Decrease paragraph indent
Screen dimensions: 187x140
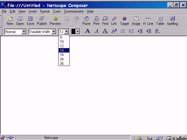[x=140, y=31]
